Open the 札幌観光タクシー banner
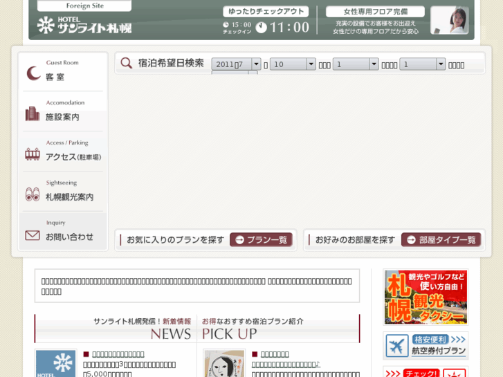This screenshot has height=377, width=503. coord(426,297)
